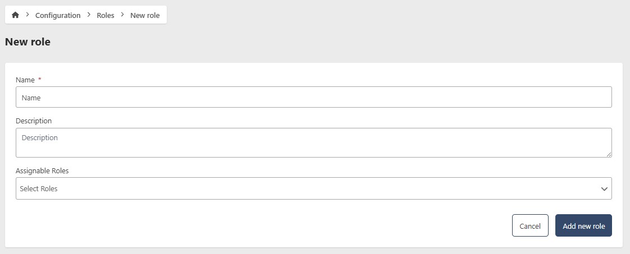Click the red required asterisk beside Name
Viewport: 630px width, 254px height.
(x=39, y=80)
